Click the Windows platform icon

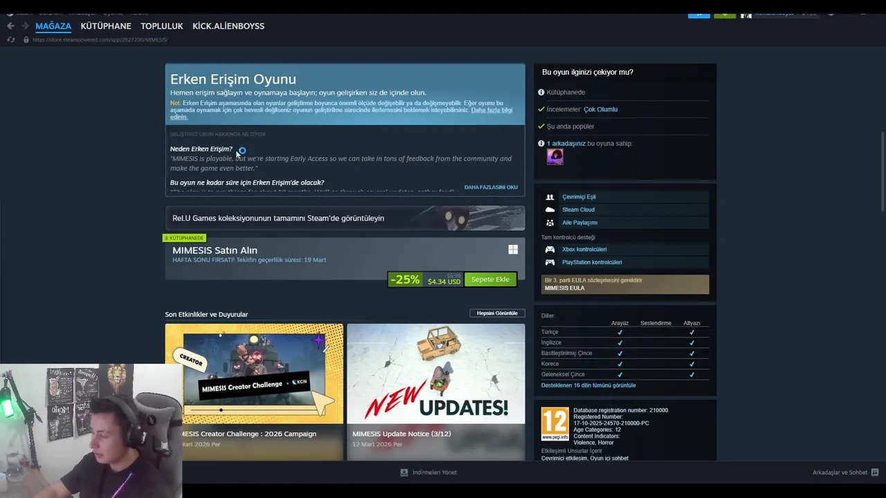pyautogui.click(x=513, y=250)
